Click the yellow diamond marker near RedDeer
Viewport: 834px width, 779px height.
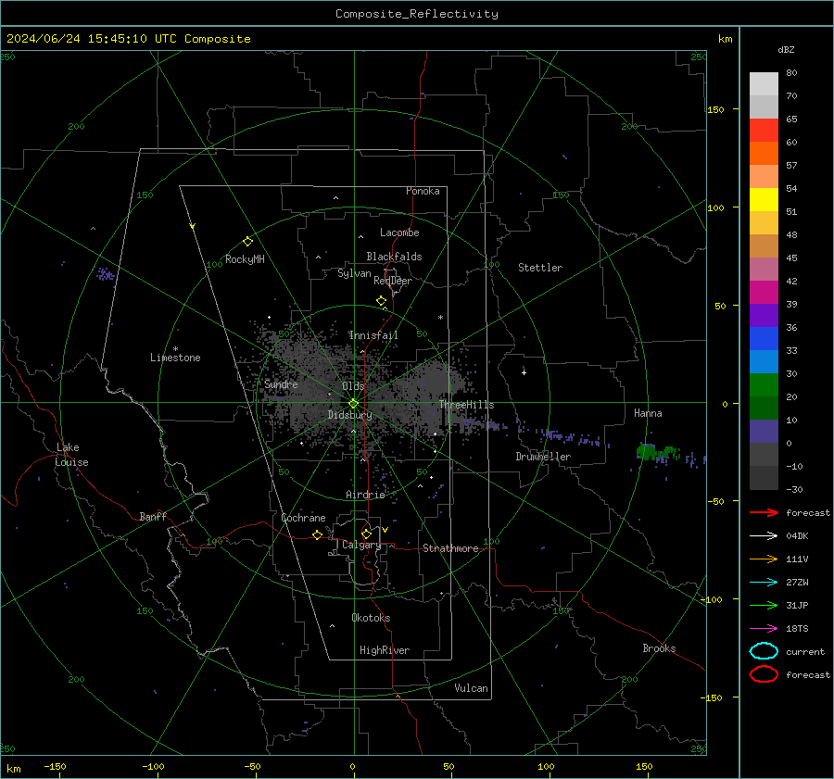click(x=382, y=301)
